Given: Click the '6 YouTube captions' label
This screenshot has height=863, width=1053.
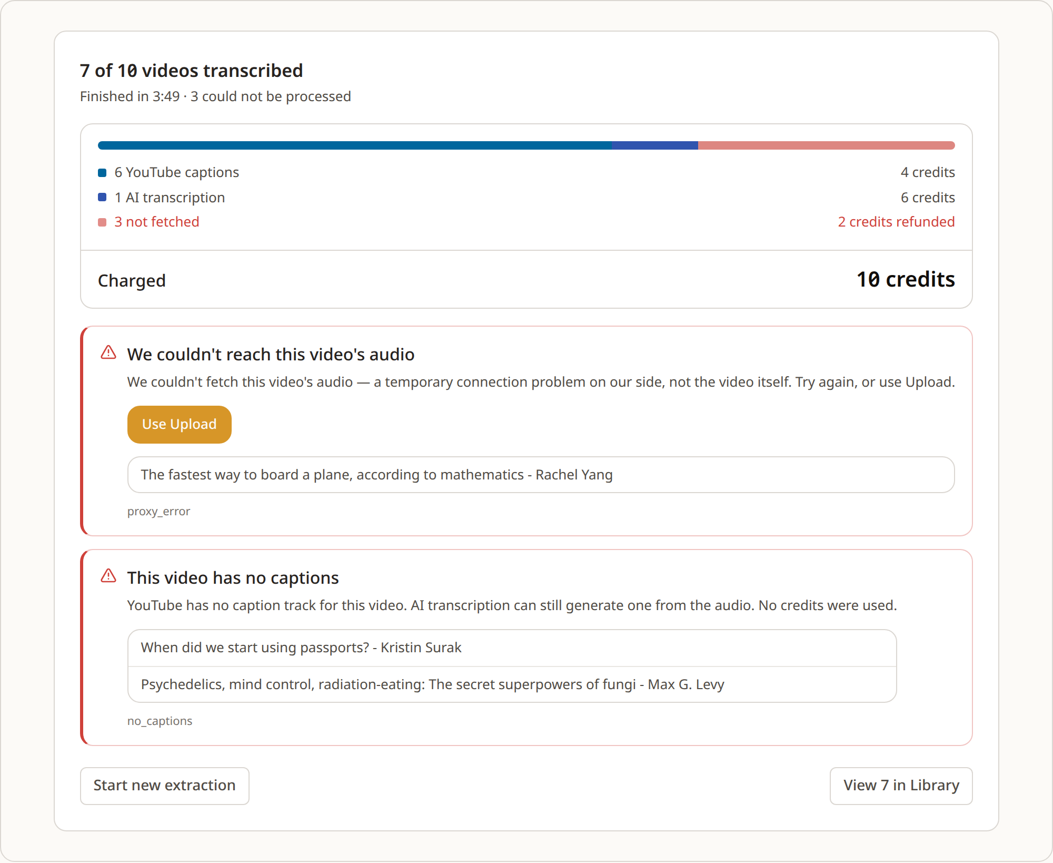Looking at the screenshot, I should [177, 172].
